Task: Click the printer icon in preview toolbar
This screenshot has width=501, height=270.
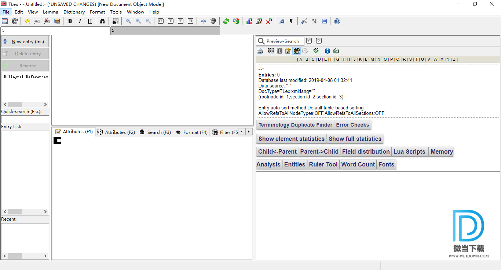Action: point(260,51)
